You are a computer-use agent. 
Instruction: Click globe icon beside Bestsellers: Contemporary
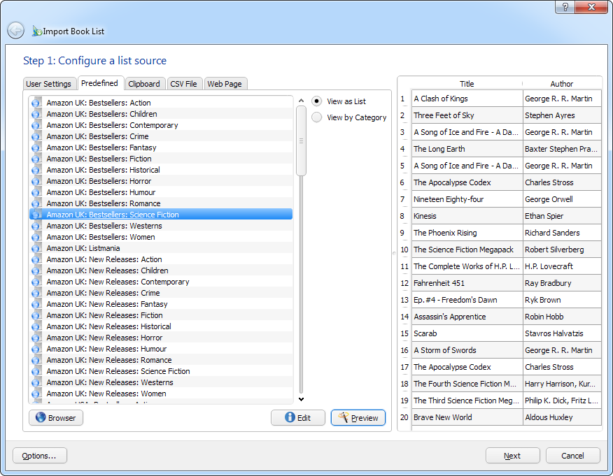(36, 125)
